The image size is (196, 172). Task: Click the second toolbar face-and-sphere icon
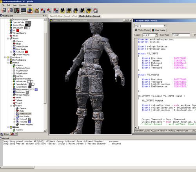tap(10, 11)
